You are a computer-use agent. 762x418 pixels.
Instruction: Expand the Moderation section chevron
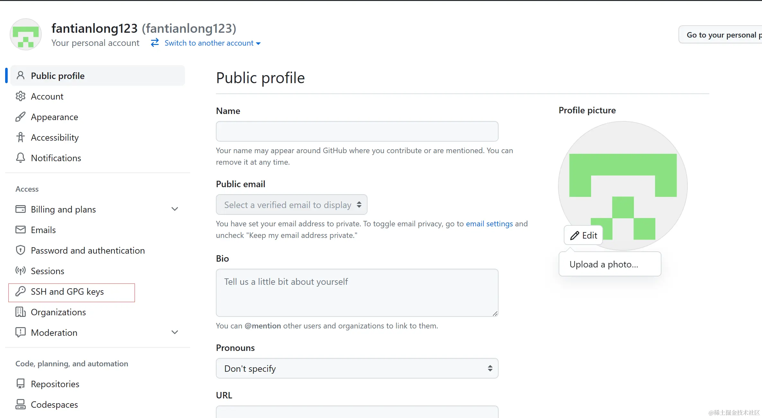coord(175,333)
